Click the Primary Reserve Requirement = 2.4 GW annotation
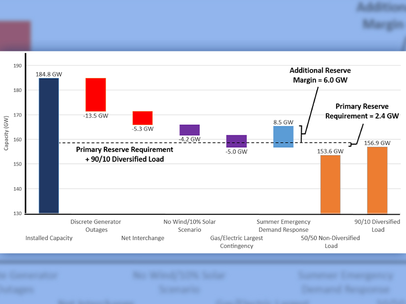The height and width of the screenshot is (304, 406). point(362,111)
